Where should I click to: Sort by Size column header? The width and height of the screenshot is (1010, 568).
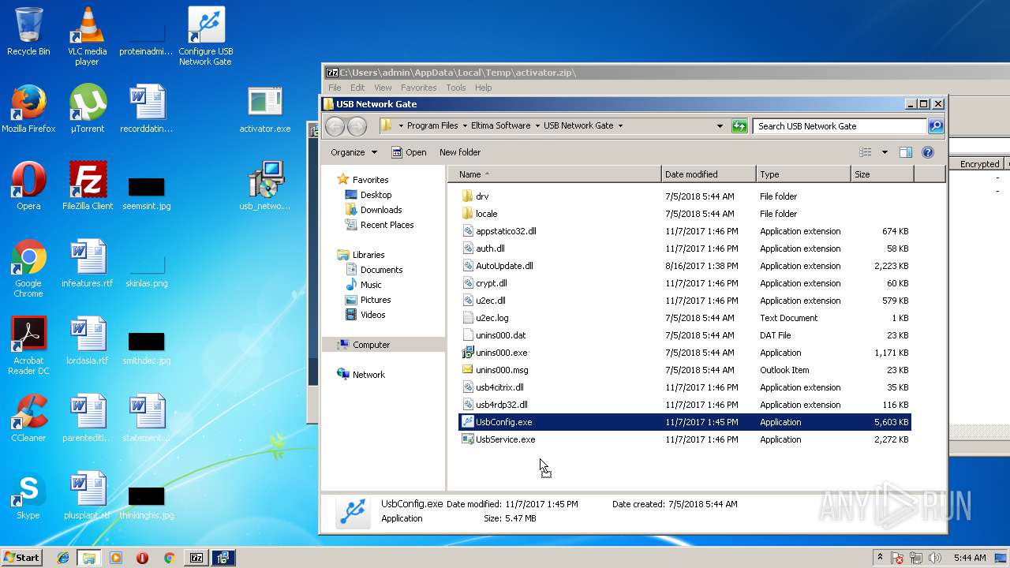pos(882,174)
